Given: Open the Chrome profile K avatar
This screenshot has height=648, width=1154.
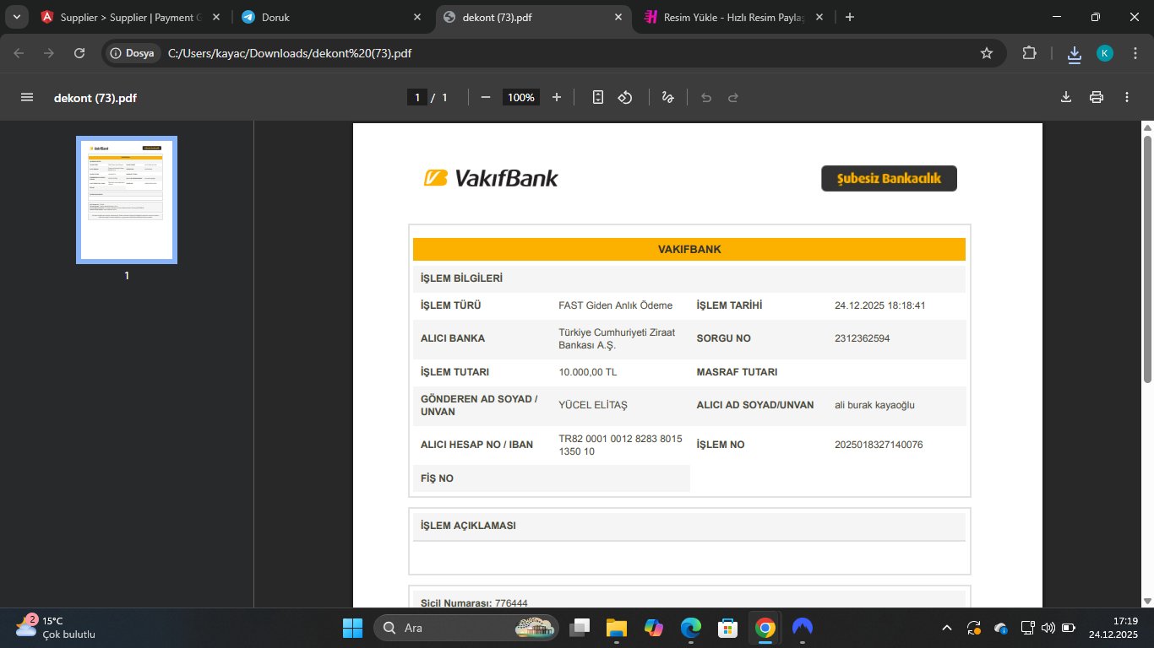Looking at the screenshot, I should click(x=1105, y=53).
